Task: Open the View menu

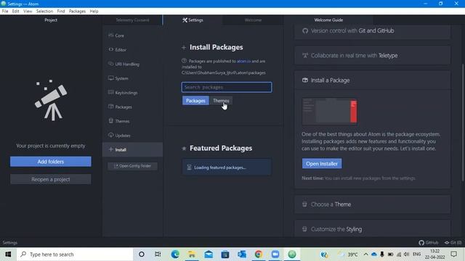Action: (x=28, y=12)
